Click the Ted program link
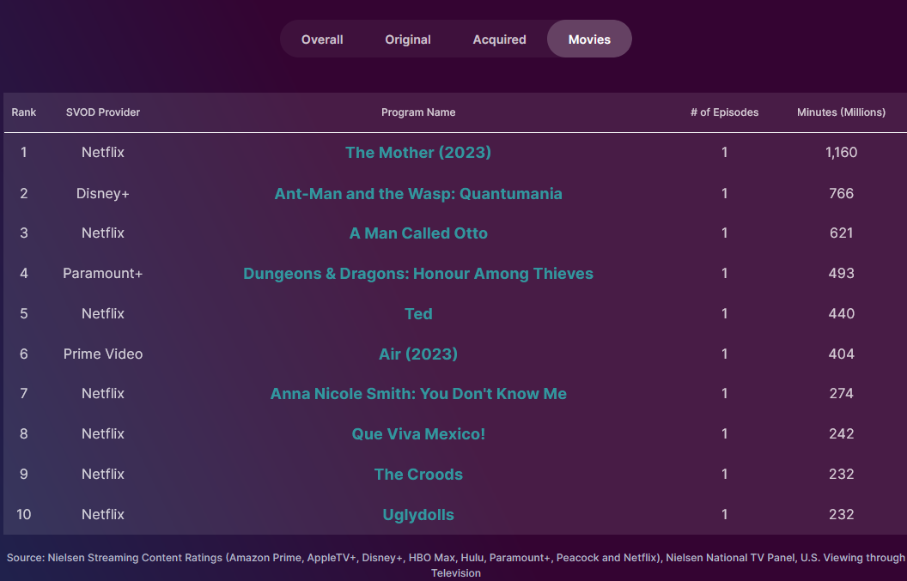 pyautogui.click(x=418, y=314)
